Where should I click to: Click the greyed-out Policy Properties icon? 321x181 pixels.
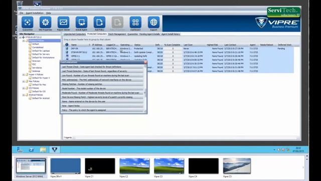click(x=117, y=22)
